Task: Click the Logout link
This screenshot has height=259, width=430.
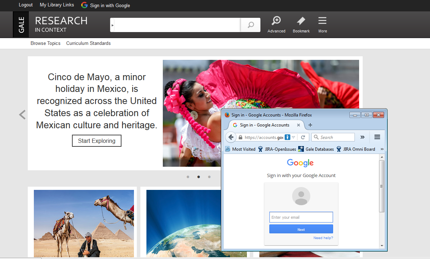Action: point(26,5)
